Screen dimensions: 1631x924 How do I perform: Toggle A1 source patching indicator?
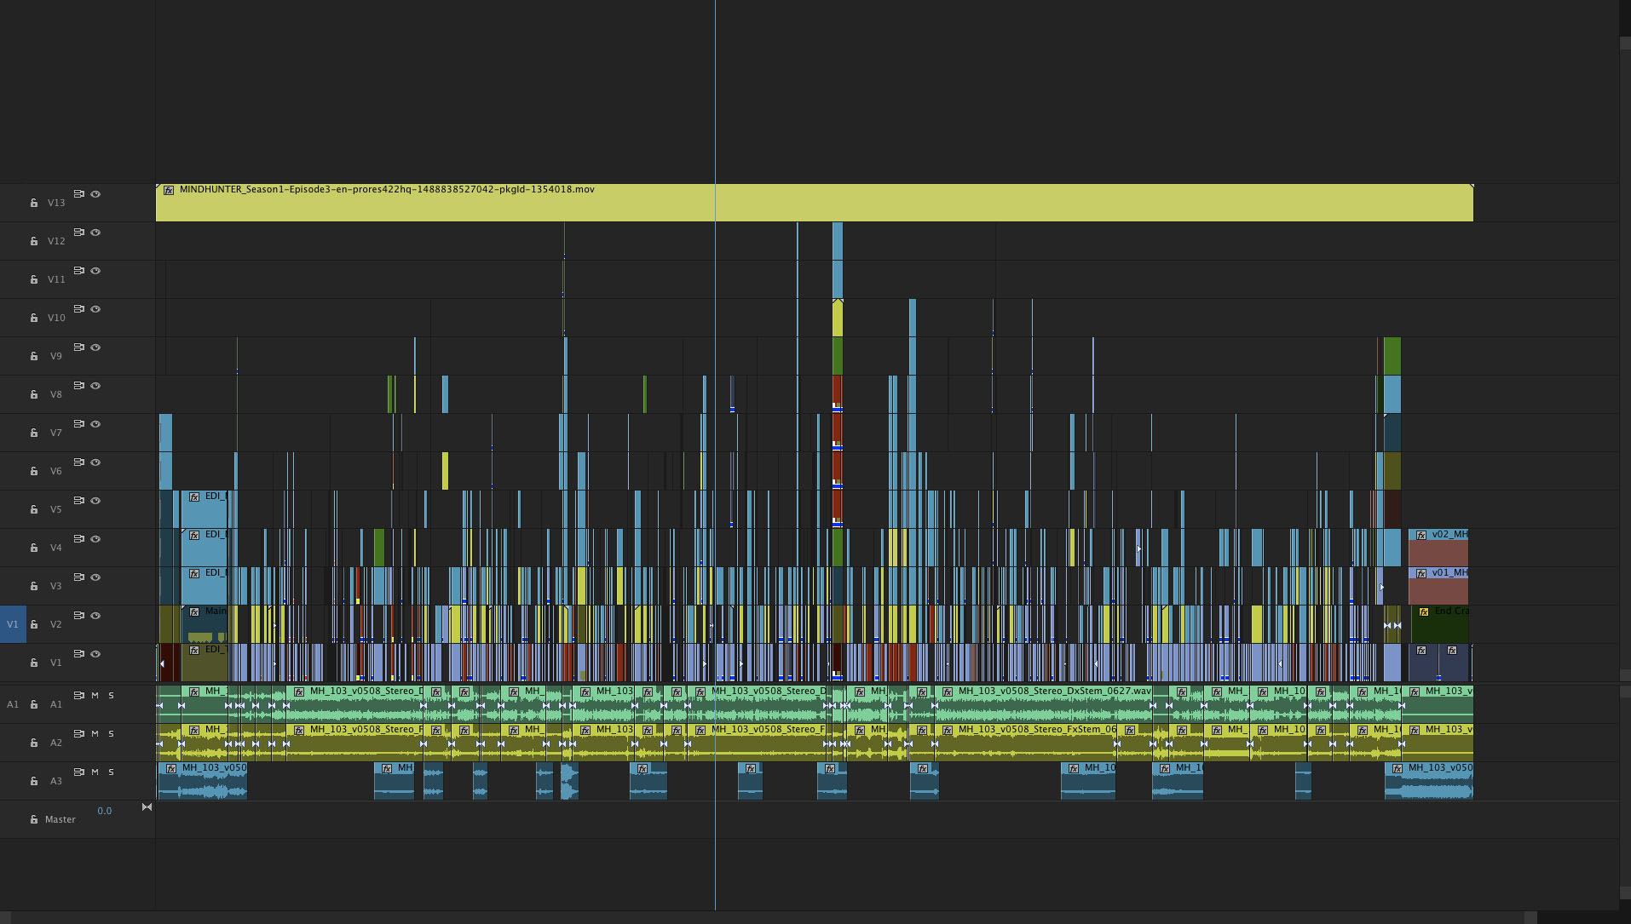13,704
